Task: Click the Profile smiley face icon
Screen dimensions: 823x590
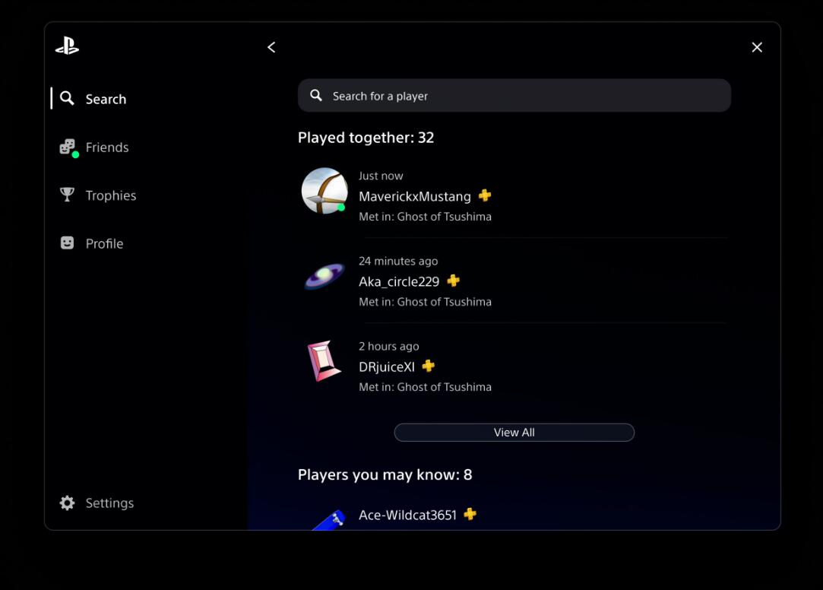Action: (67, 243)
